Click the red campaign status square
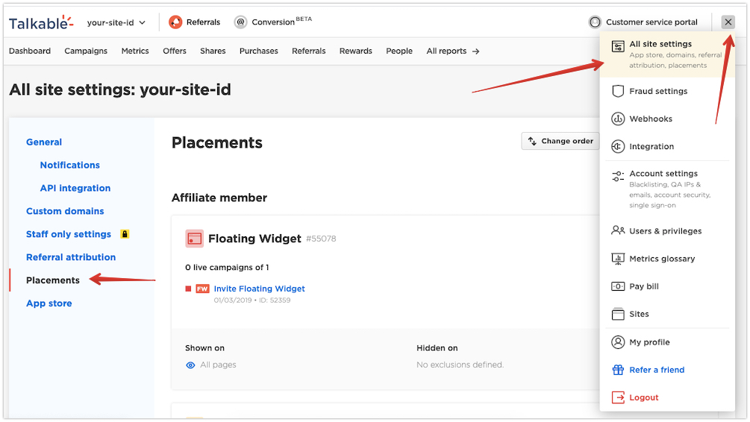Viewport: 750px width, 422px height. tap(189, 289)
